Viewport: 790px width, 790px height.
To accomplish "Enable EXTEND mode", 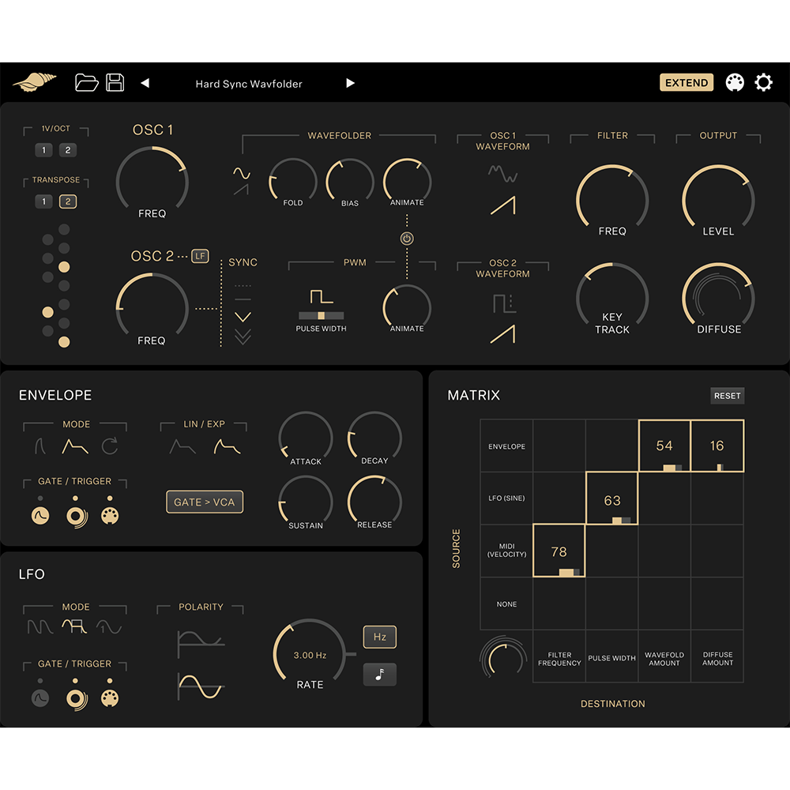I will (686, 82).
